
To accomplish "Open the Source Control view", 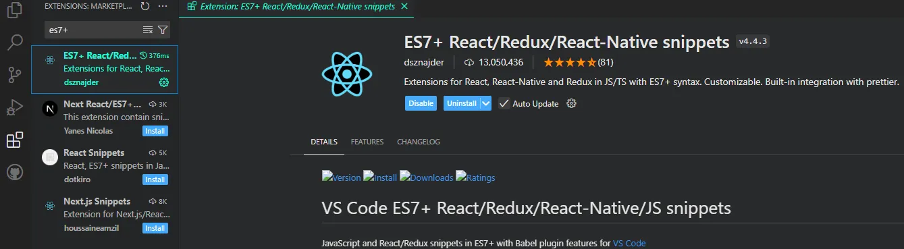I will click(15, 75).
